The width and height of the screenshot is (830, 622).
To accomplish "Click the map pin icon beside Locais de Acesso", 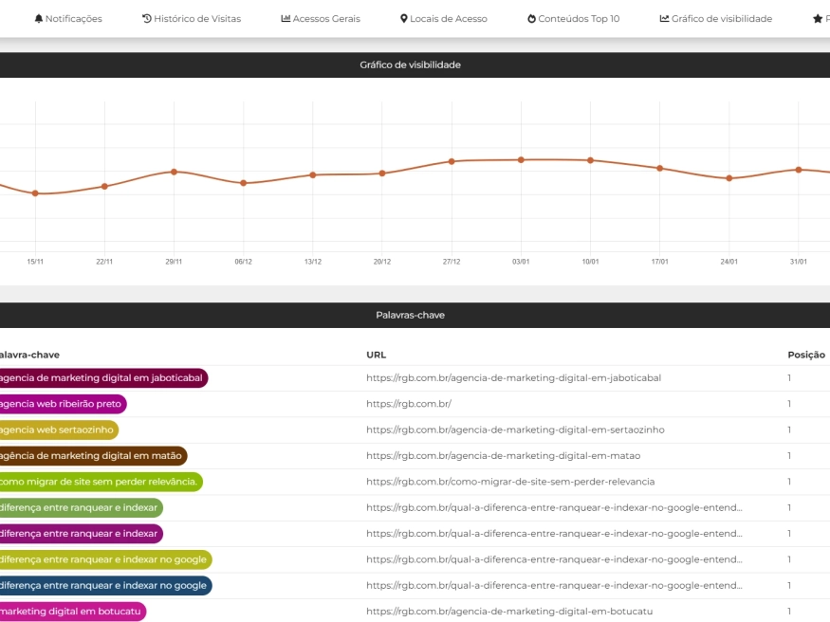I will point(404,19).
